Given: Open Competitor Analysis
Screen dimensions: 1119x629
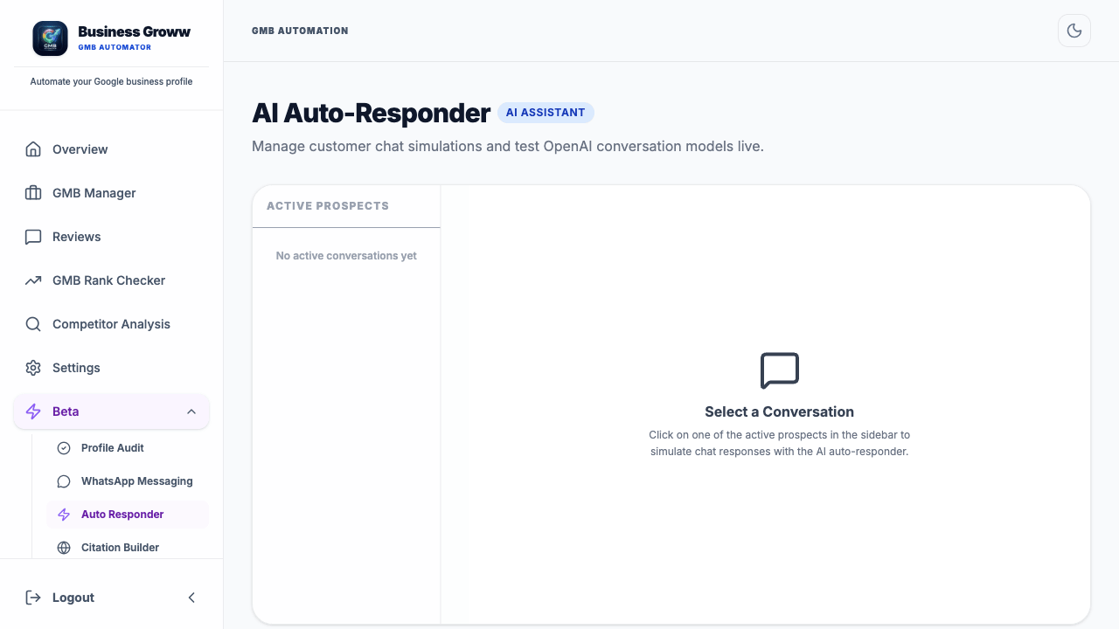Looking at the screenshot, I should click(111, 324).
